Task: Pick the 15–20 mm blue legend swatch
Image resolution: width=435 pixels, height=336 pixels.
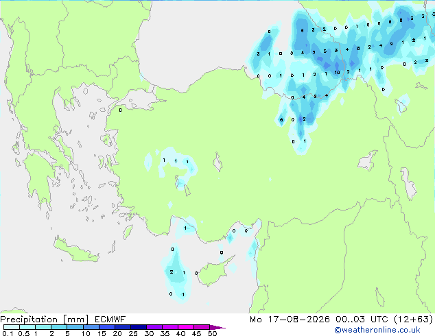Action: click(107, 327)
